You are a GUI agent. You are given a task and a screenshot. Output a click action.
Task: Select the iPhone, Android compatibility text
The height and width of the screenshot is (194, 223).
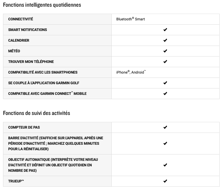tap(131, 72)
